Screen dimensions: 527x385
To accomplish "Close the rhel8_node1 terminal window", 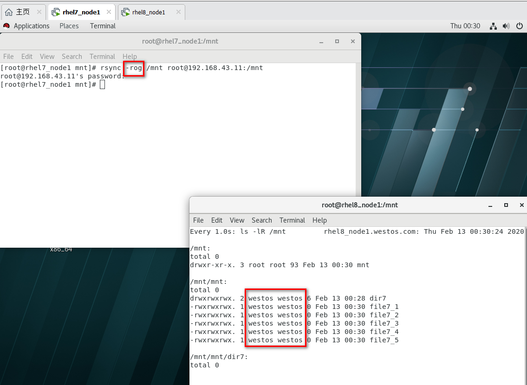I will point(521,205).
